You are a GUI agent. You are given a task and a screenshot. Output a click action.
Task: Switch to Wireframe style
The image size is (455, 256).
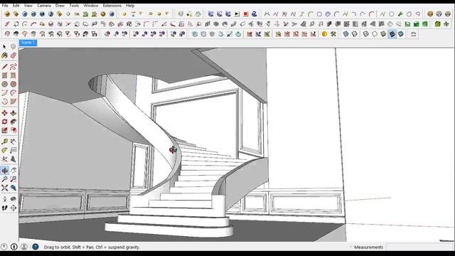pos(366,34)
